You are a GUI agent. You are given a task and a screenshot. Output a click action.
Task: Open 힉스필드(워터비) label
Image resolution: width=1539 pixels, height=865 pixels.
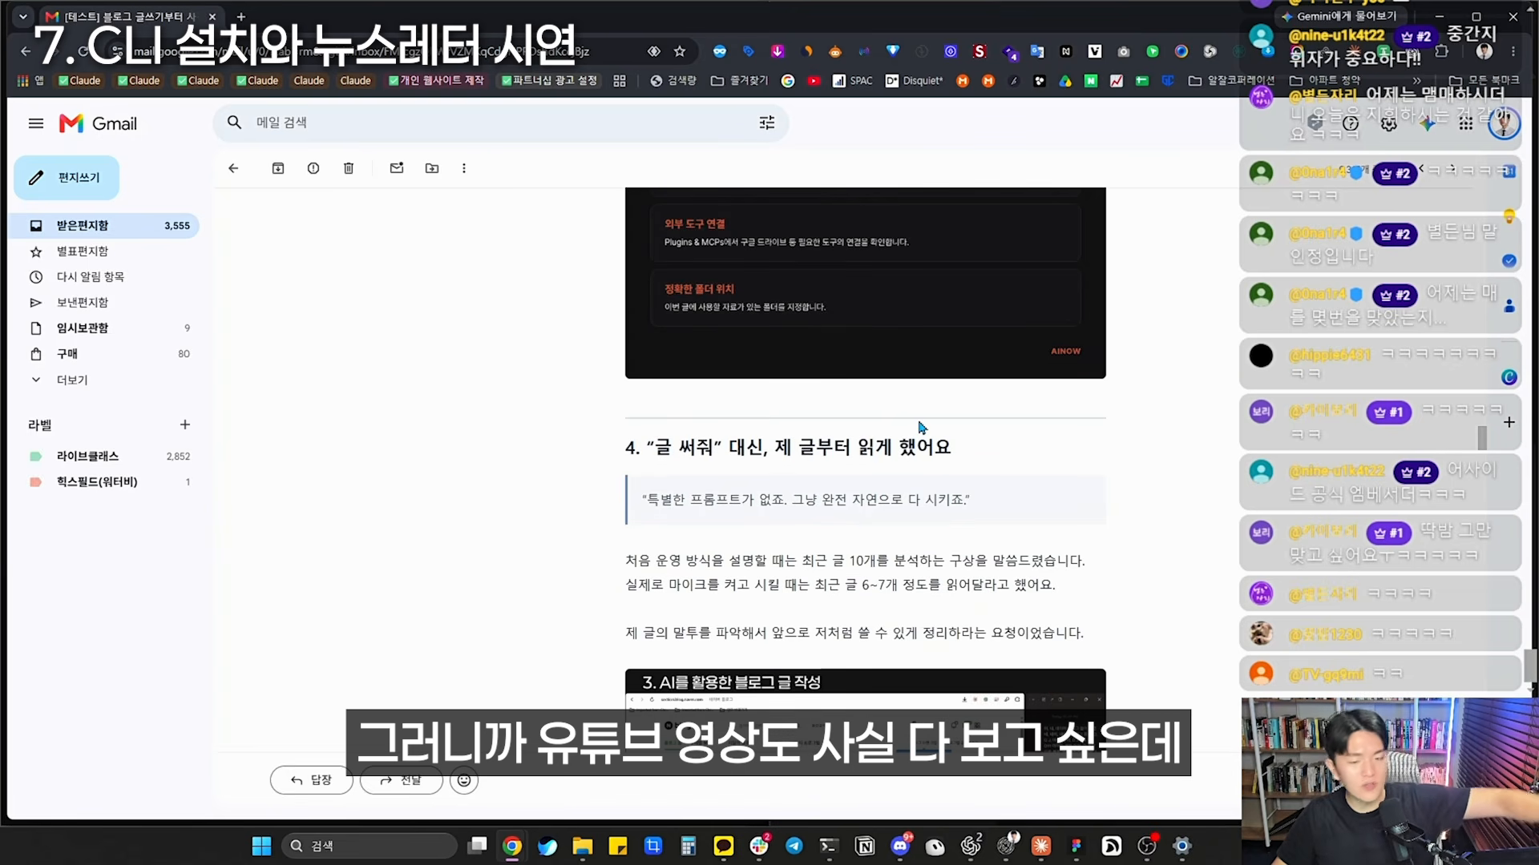(106, 482)
